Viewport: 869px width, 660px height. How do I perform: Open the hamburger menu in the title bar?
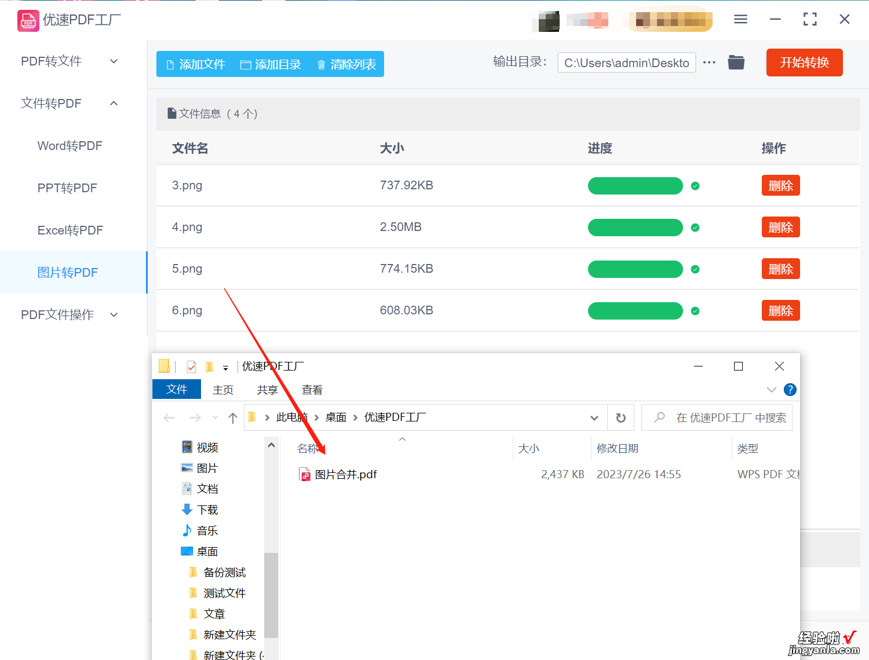[740, 19]
